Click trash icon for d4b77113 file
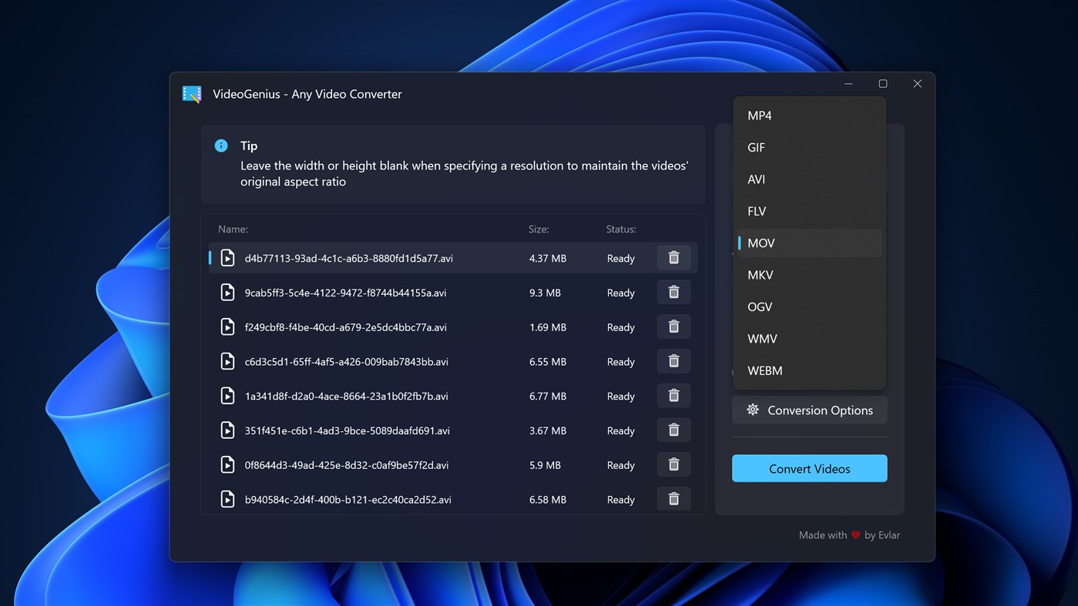The image size is (1078, 606). coord(673,257)
